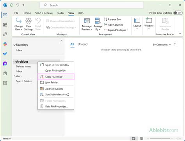Switch to Reading view in status bar

click(142, 139)
